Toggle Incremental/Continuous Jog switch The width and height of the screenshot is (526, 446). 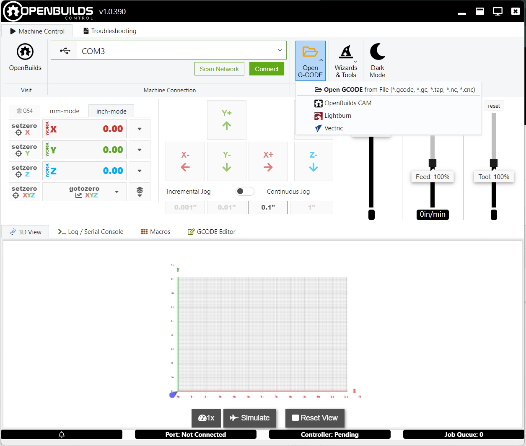(x=245, y=191)
